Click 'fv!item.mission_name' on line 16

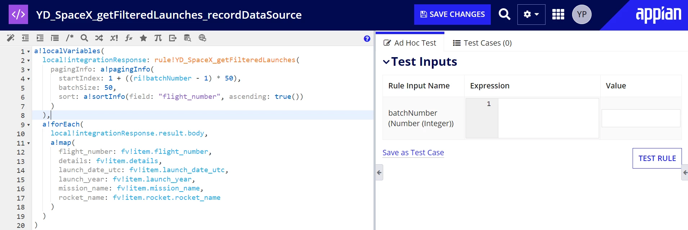[158, 188]
